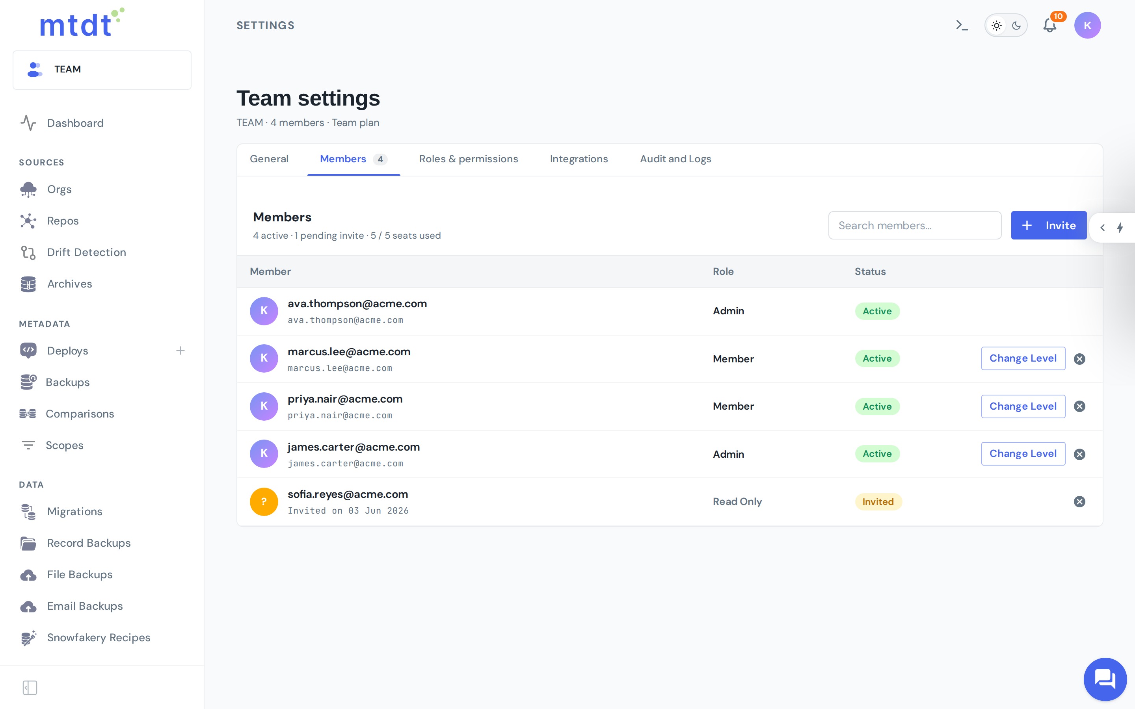Switch to Roles & permissions tab

pos(469,159)
